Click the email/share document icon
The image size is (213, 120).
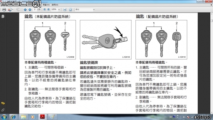coord(10,10)
